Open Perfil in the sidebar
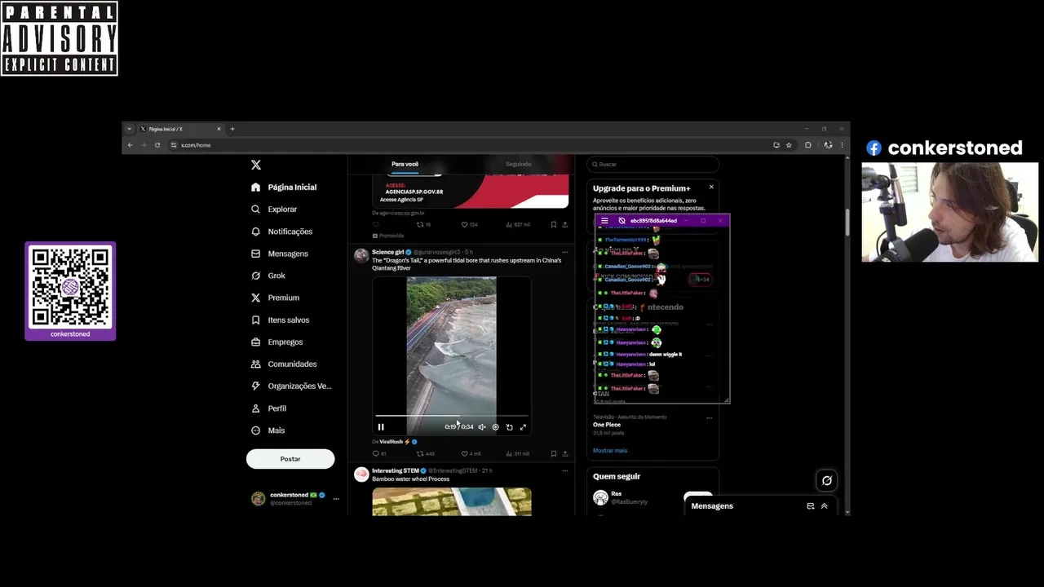Screen dimensions: 1044x587 pyautogui.click(x=268, y=408)
